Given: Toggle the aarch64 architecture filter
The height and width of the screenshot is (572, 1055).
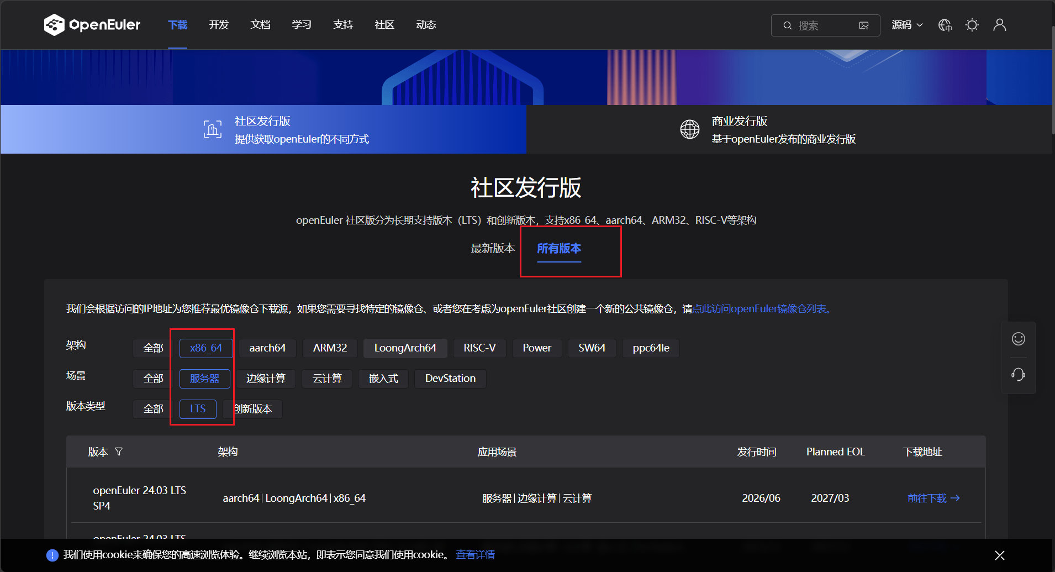Looking at the screenshot, I should coord(267,348).
